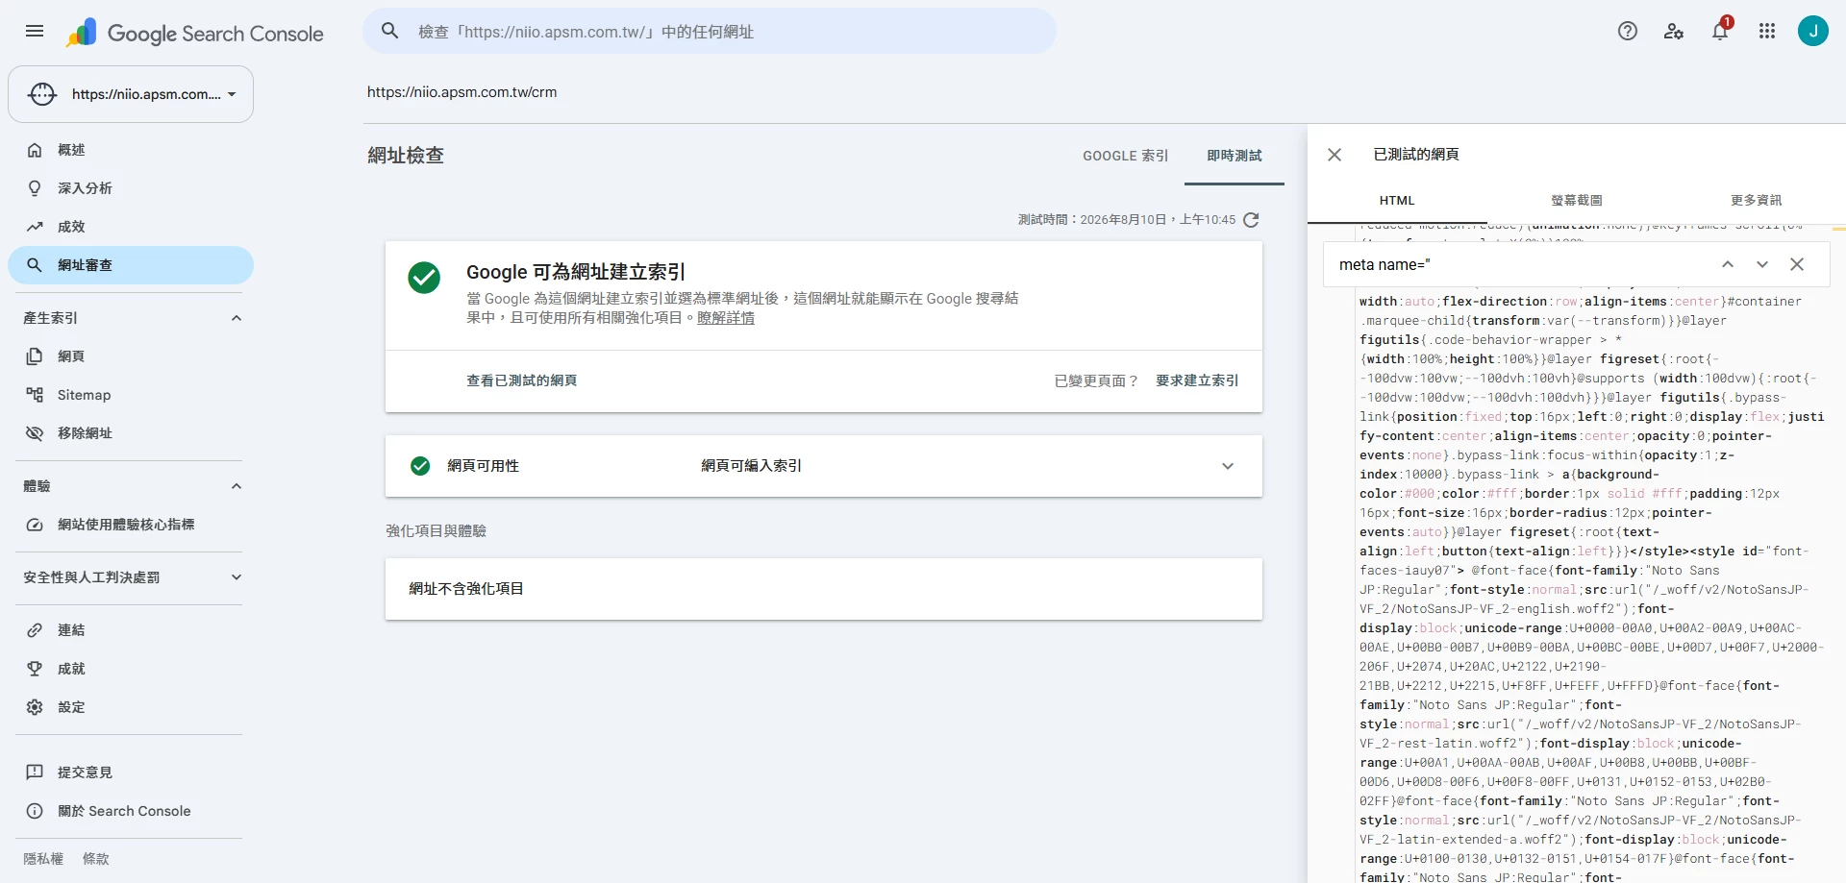The height and width of the screenshot is (883, 1846).
Task: Expand 安全性與人工判決處罰 section
Action: [237, 577]
